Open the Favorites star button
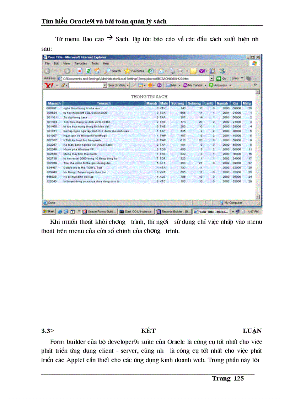Viewport: 290px width, 399px height. (x=134, y=71)
